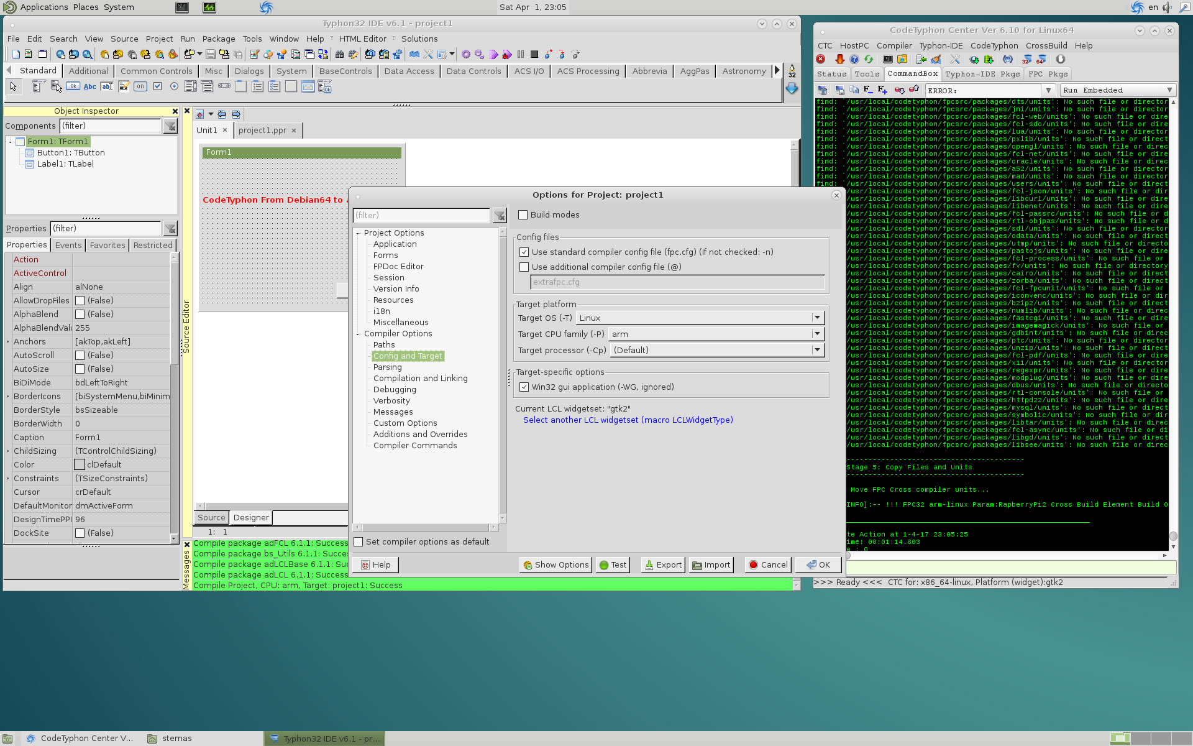Open the CrossBuild menu in CodeTyphon Center
Viewport: 1193px width, 746px height.
point(1046,45)
